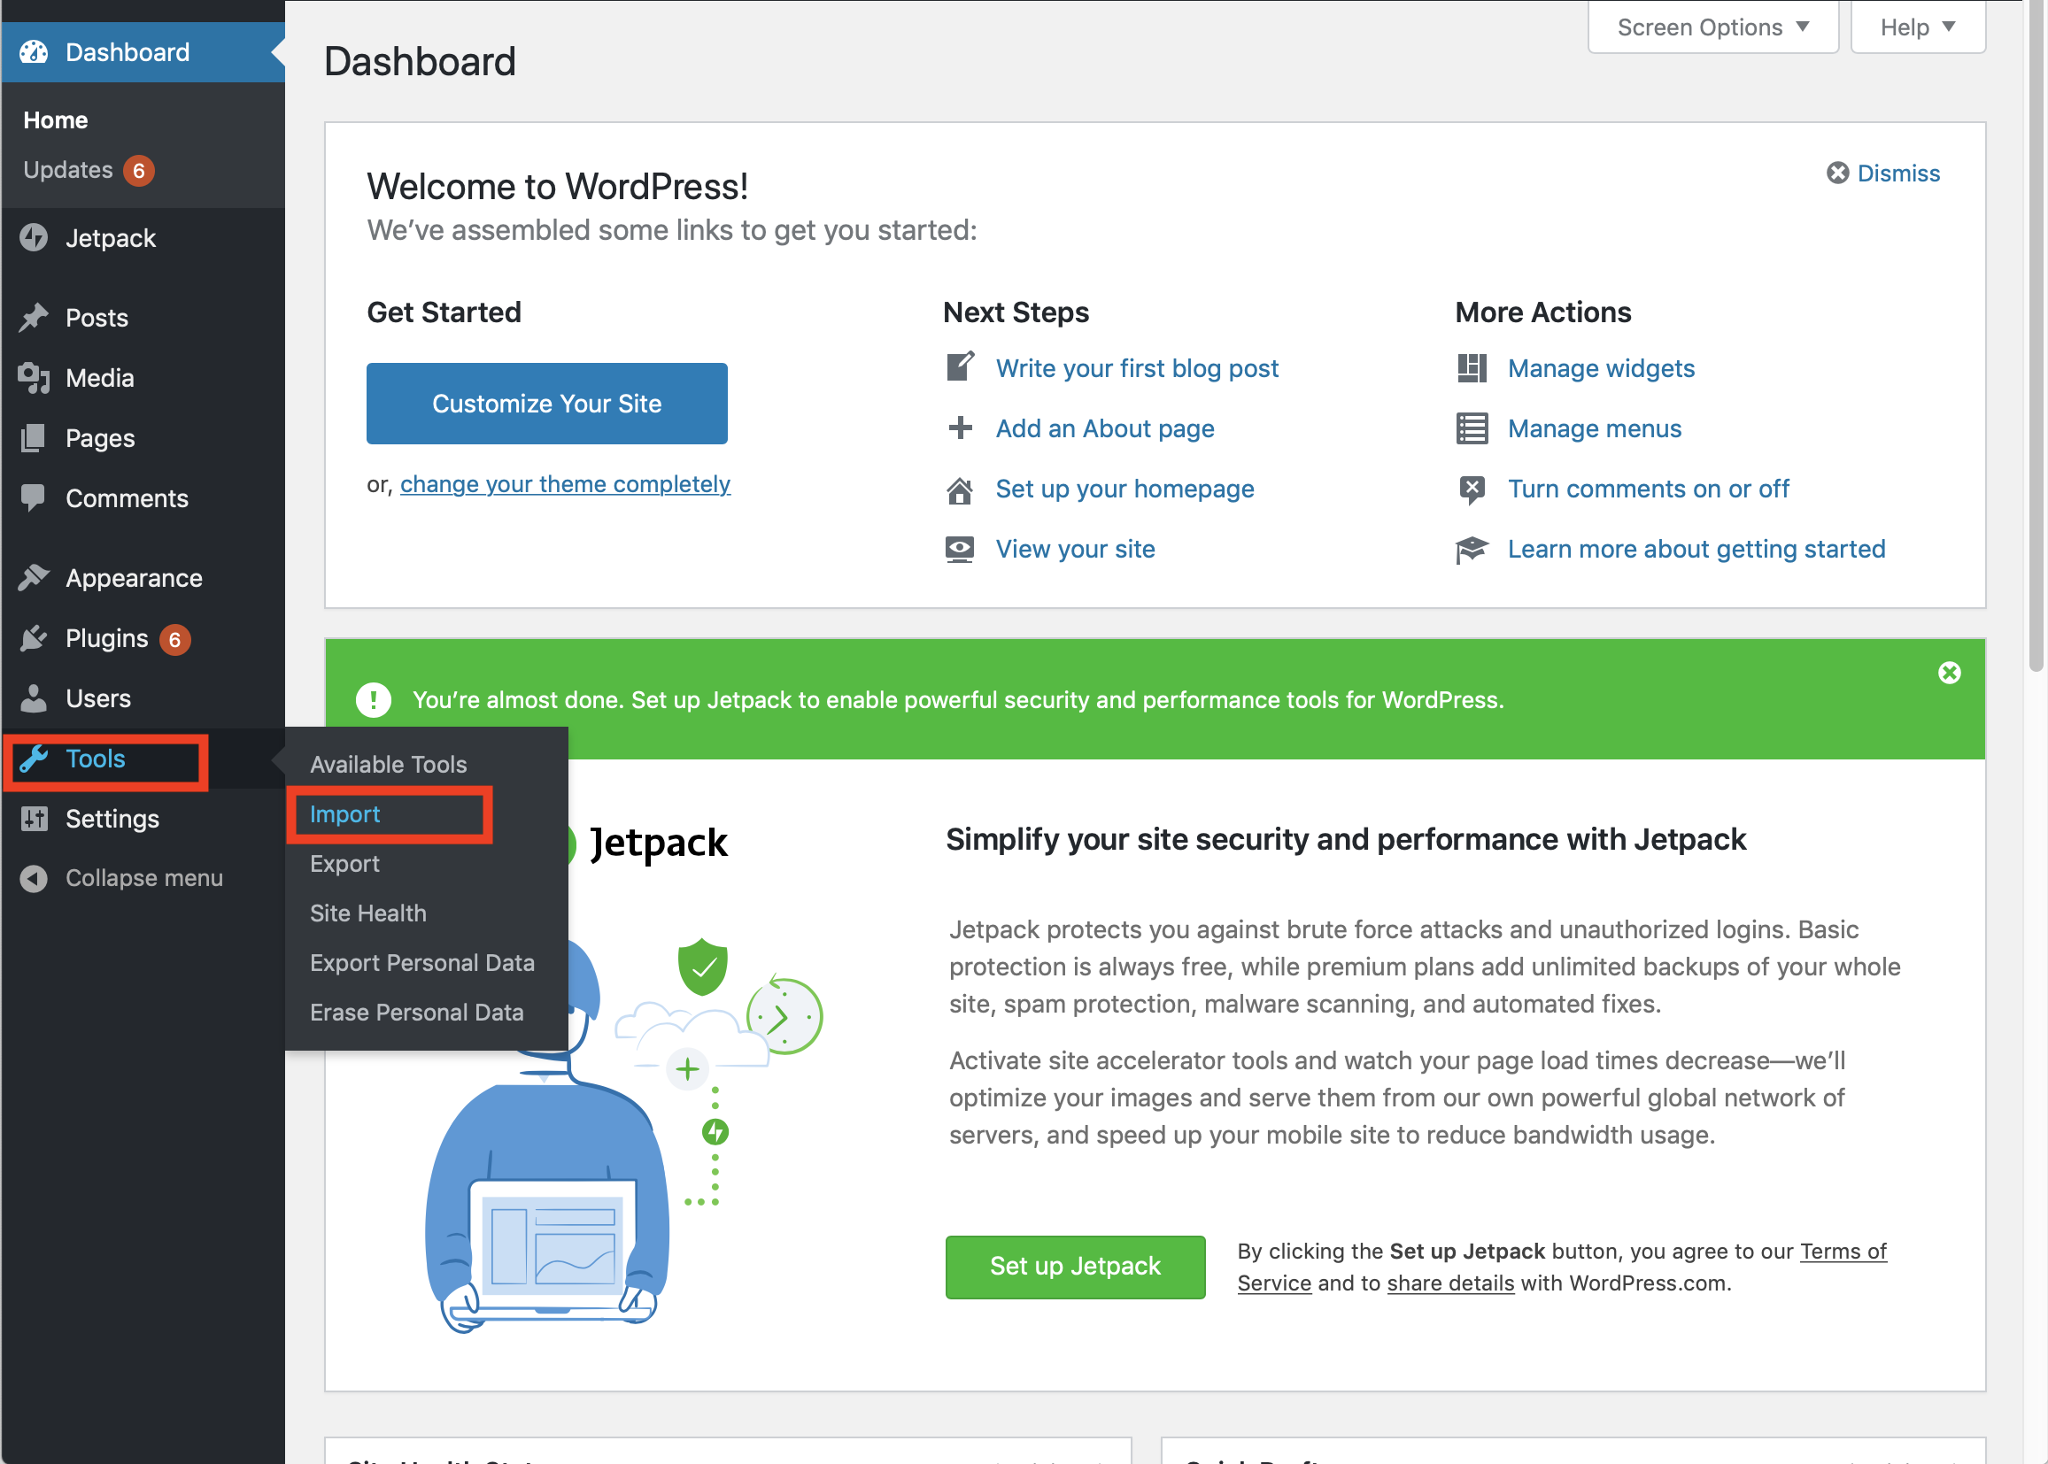The image size is (2048, 1464).
Task: Open the Pages menu
Action: (x=143, y=438)
